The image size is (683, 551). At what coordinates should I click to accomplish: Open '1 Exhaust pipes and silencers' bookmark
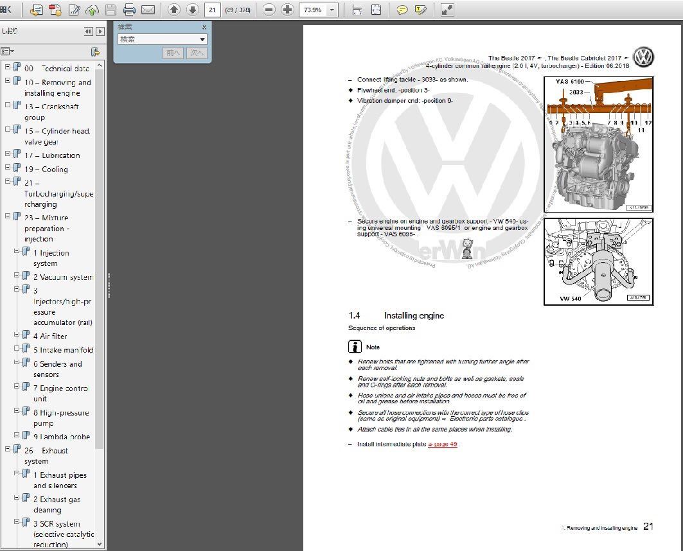60,480
